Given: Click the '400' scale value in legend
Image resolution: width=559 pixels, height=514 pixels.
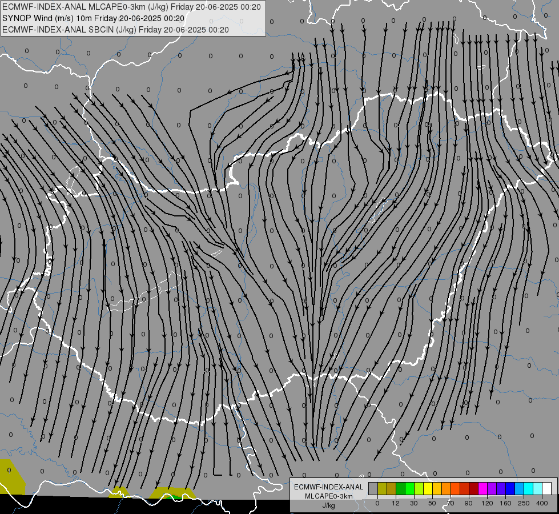Looking at the screenshot, I should point(542,503).
